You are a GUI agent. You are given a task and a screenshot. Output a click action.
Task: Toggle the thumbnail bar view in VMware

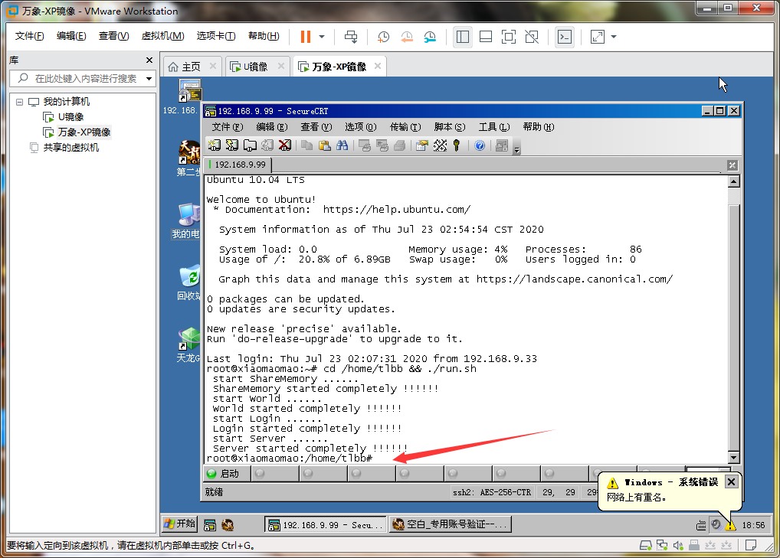click(x=486, y=37)
